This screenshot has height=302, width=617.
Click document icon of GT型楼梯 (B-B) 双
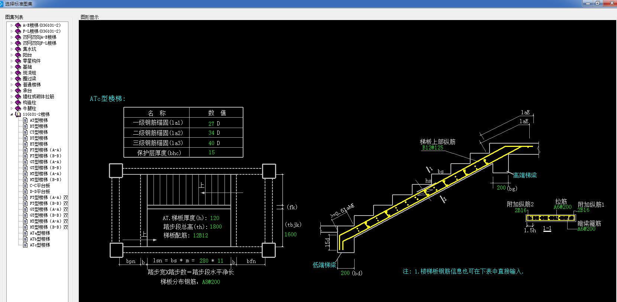(x=25, y=215)
